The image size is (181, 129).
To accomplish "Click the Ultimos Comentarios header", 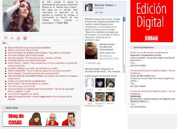I will [153, 47].
